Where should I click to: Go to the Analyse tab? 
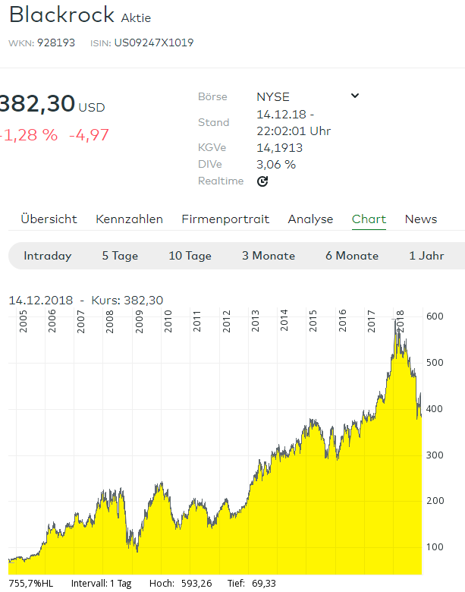click(x=310, y=219)
